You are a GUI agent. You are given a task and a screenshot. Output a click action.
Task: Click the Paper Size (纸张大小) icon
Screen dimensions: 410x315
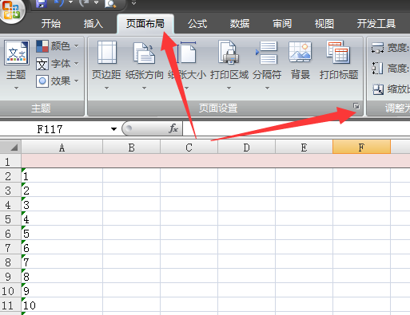pos(186,53)
